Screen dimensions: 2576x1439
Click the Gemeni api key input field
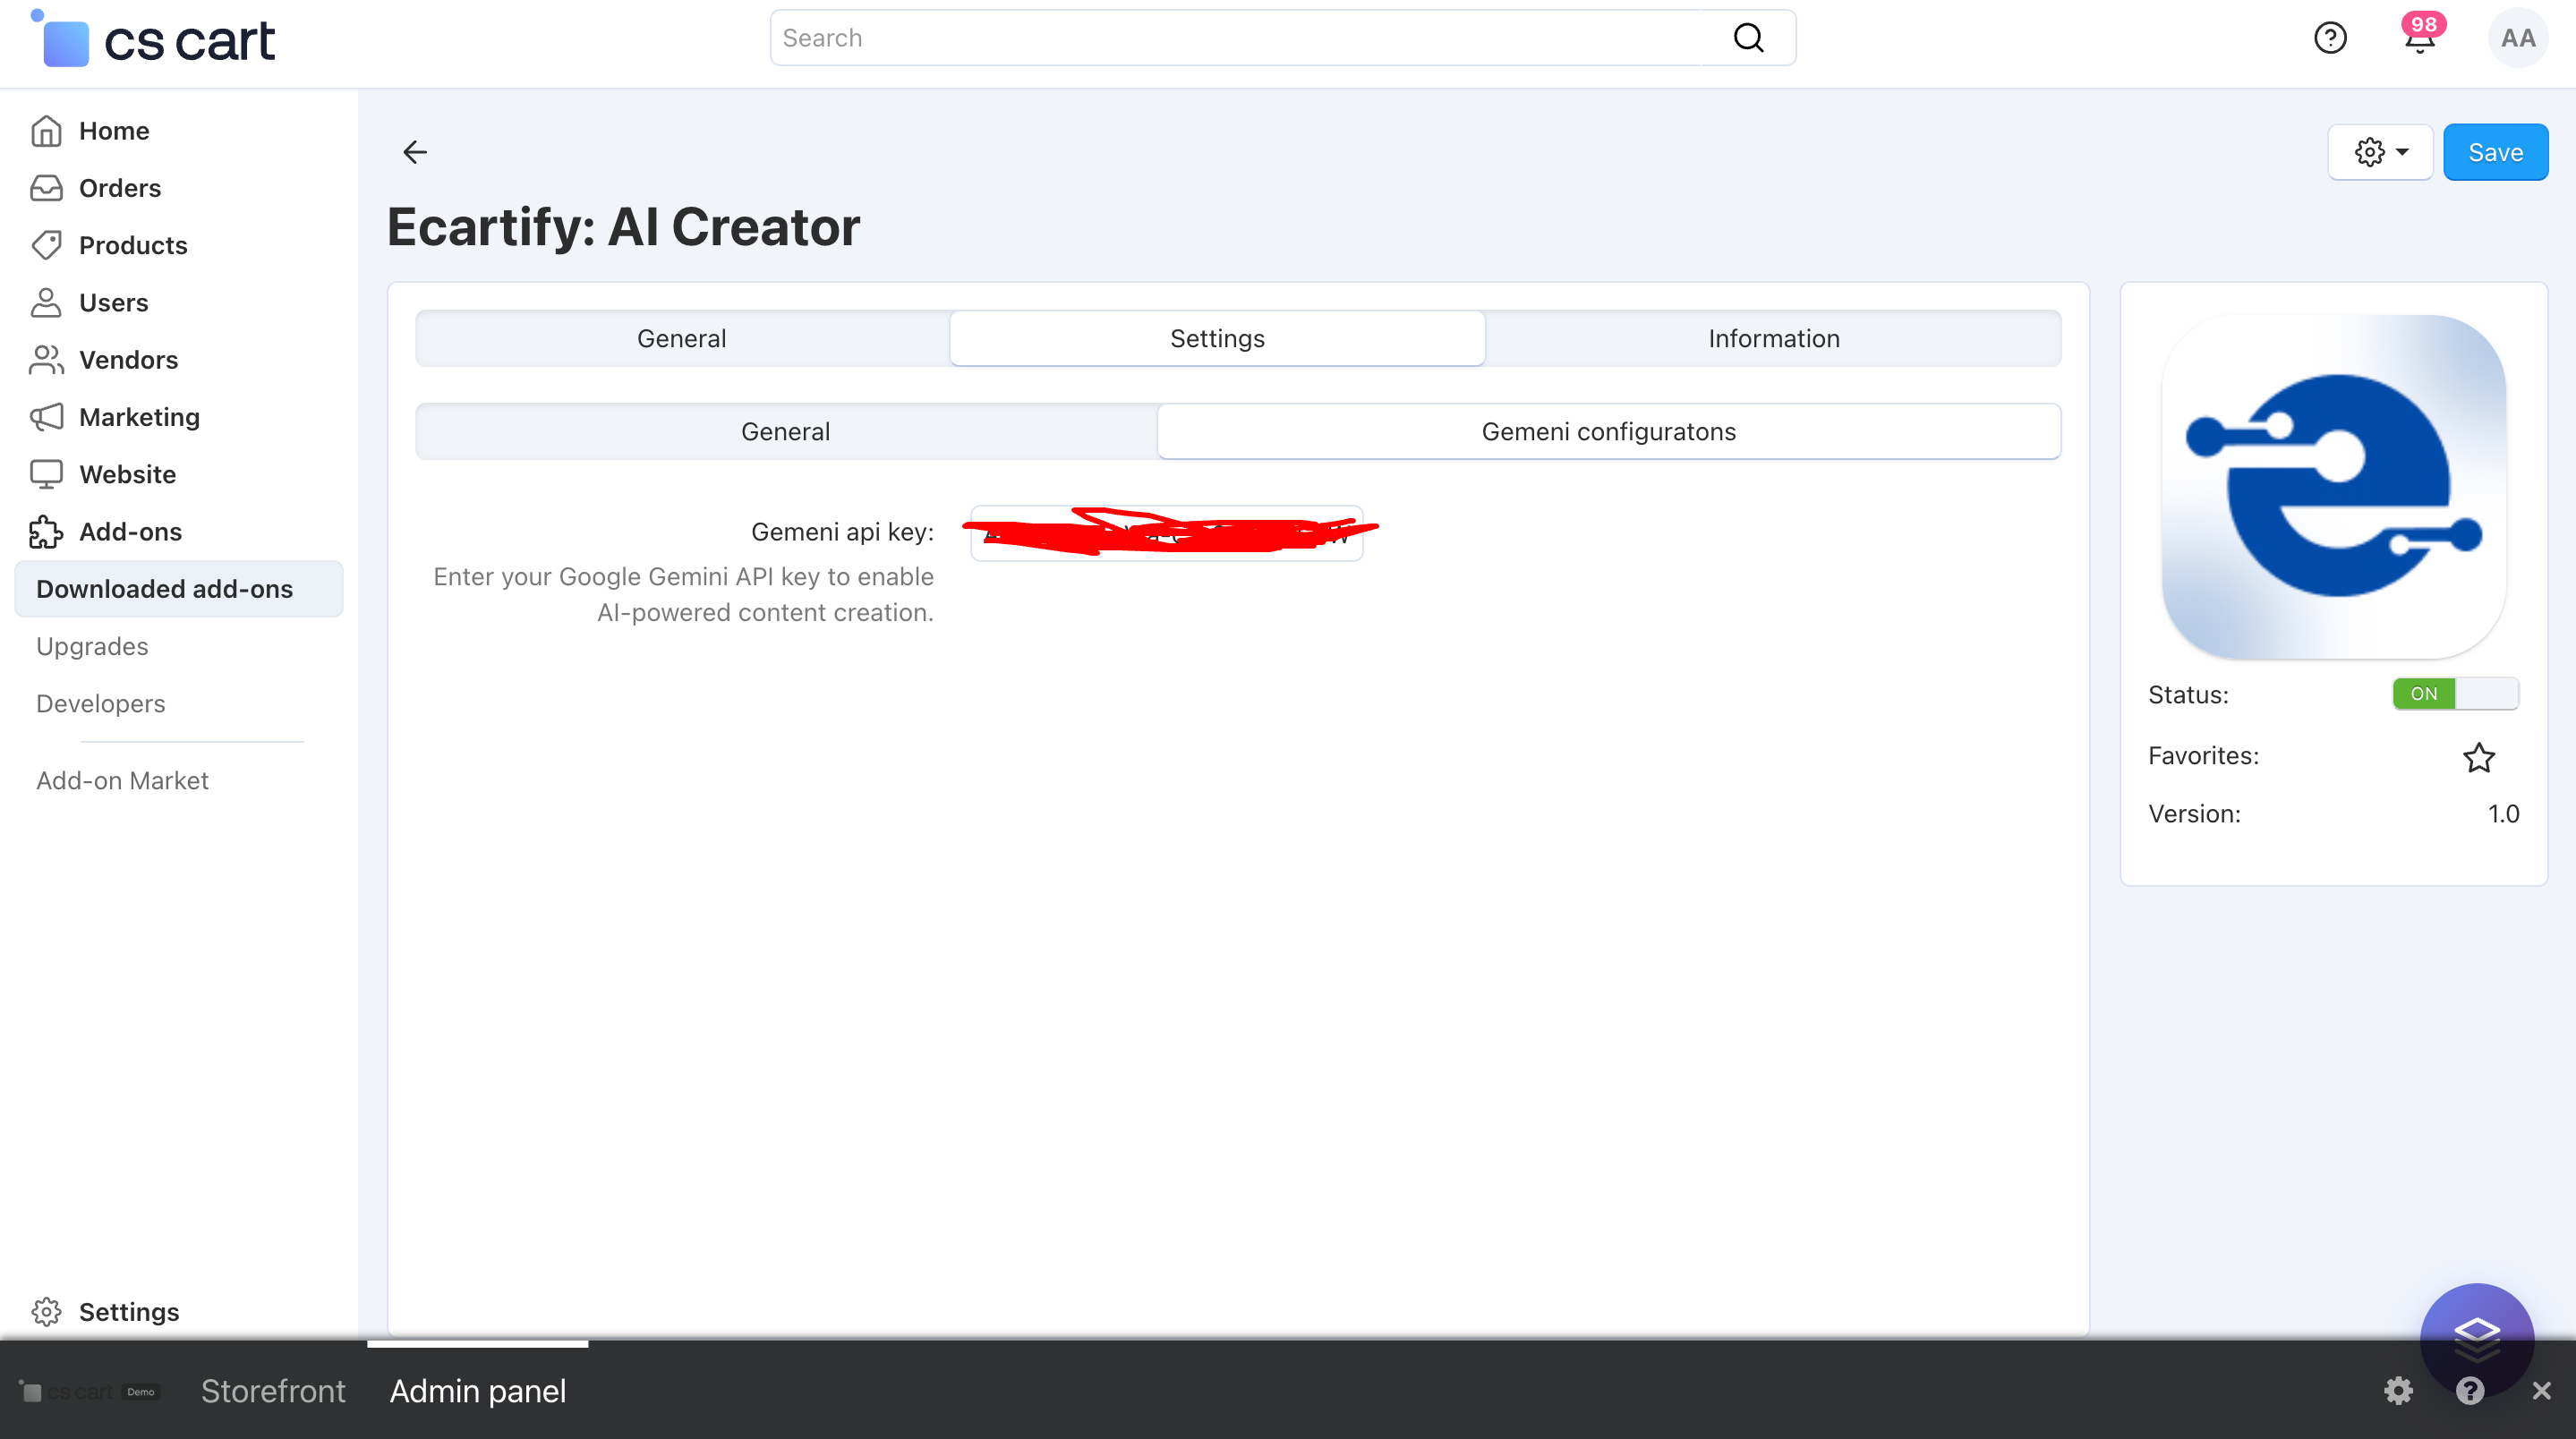coord(1165,532)
